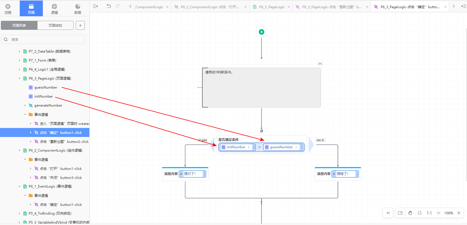Open the P6_3_PageLogic-点击 "重新出题" tab
The image size is (467, 225).
tap(332, 7)
